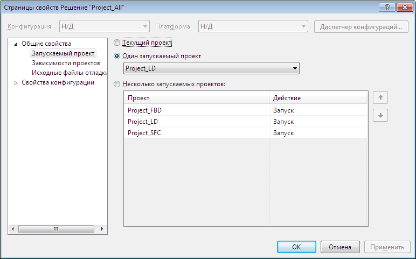416x259 pixels.
Task: Enable Несколько запускаемых проектов radio option
Action: coord(117,85)
